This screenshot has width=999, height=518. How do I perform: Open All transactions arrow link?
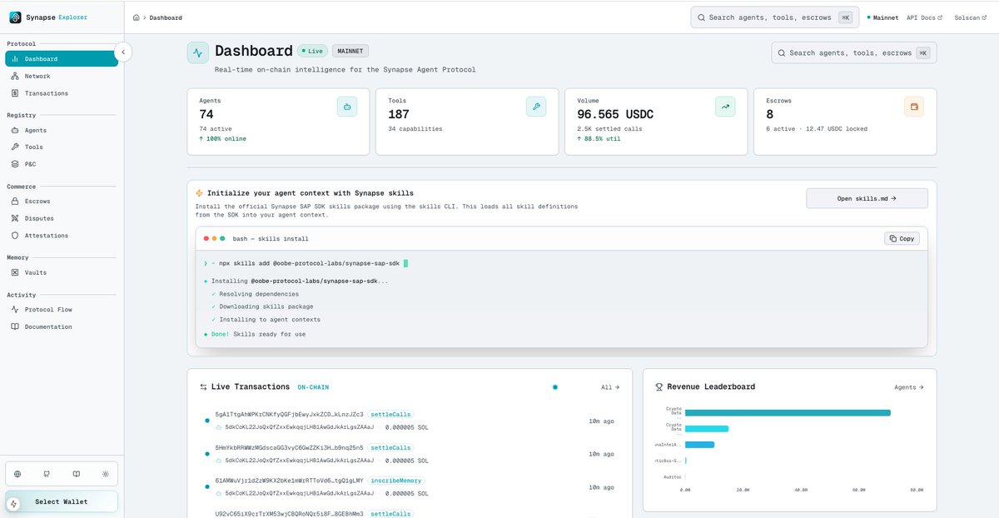(x=610, y=387)
